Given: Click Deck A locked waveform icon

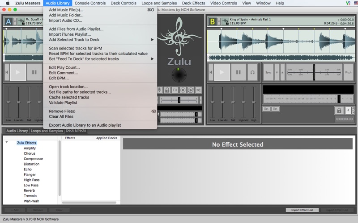Looking at the screenshot, I should click(21, 21).
